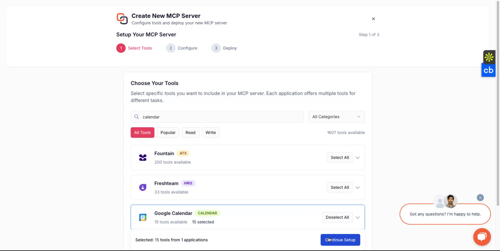Click the 15 selected label
Image resolution: width=500 pixels, height=251 pixels.
point(203,222)
